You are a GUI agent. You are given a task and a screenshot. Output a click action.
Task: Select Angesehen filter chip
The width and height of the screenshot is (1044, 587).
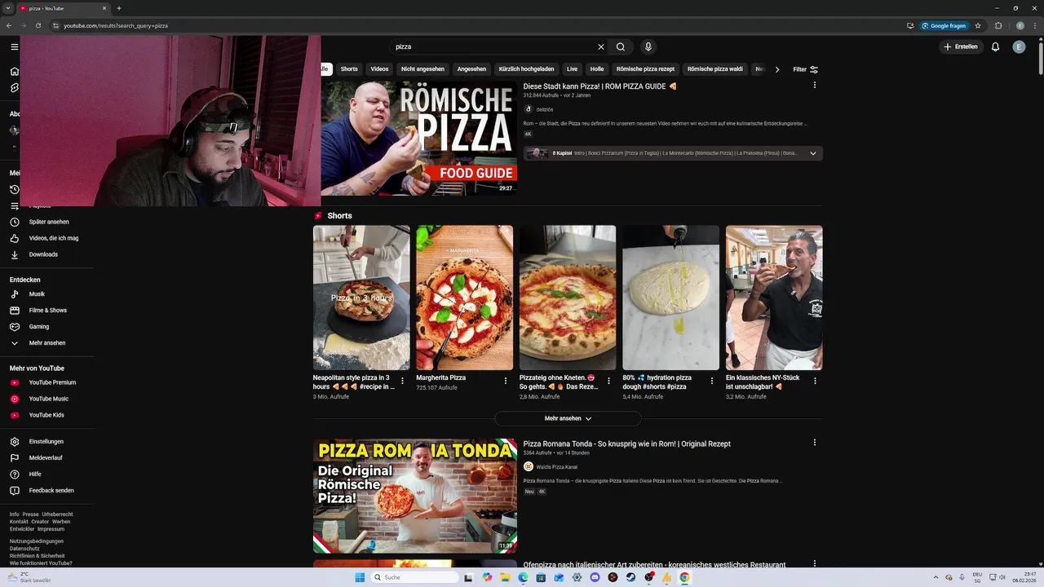tap(471, 69)
